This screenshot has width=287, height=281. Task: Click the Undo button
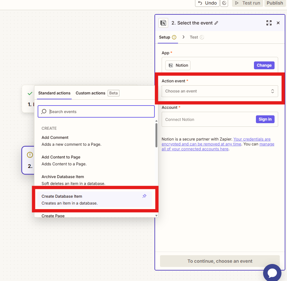pyautogui.click(x=207, y=3)
